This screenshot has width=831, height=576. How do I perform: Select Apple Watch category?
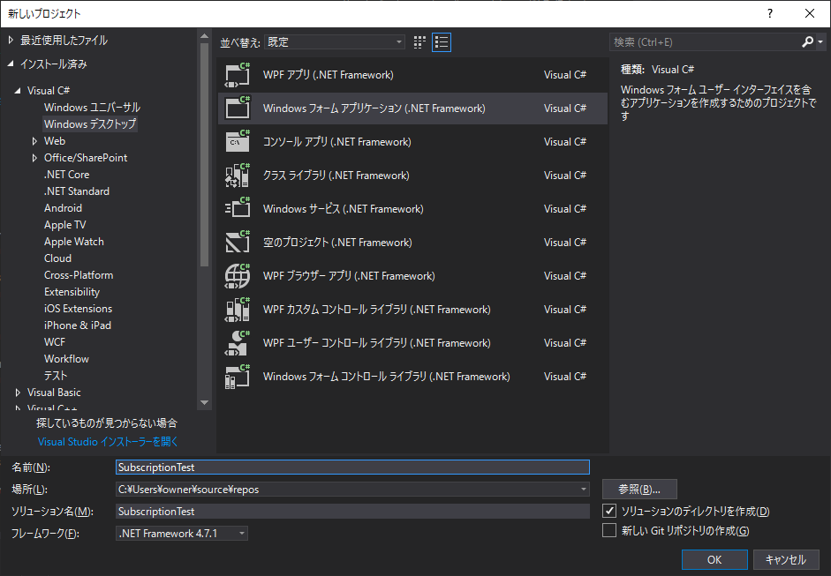pos(74,242)
